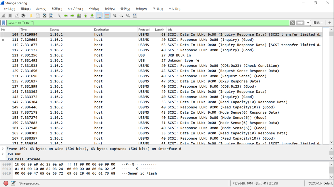Go to previous packet with left arrow
Viewport: 334px width, 187px height.
point(66,16)
